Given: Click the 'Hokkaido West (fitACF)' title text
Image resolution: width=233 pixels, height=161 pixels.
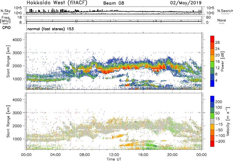Looking at the screenshot, I should point(57,3).
